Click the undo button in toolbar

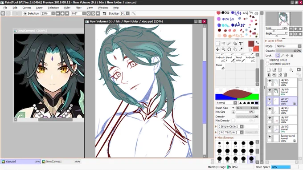(3, 13)
